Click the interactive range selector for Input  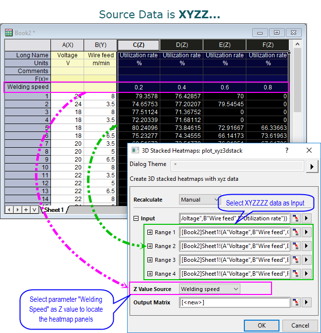[x=296, y=218]
